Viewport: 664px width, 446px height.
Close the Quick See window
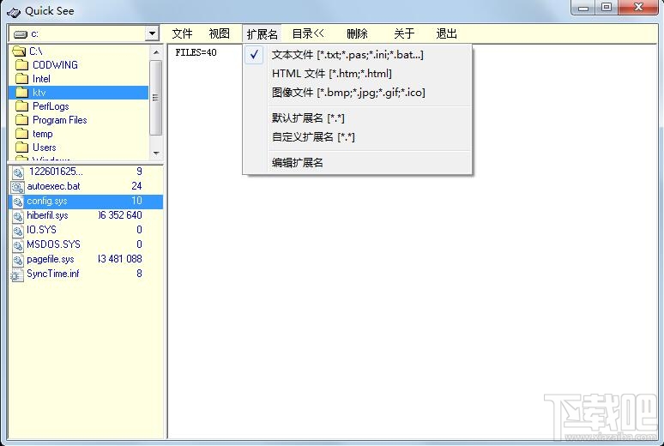coord(639,7)
